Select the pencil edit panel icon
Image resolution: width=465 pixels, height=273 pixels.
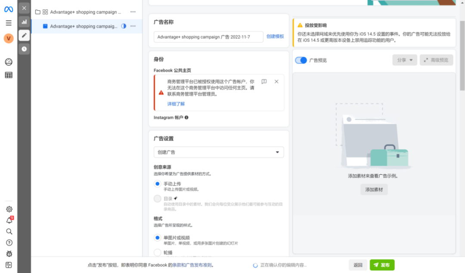tap(24, 36)
